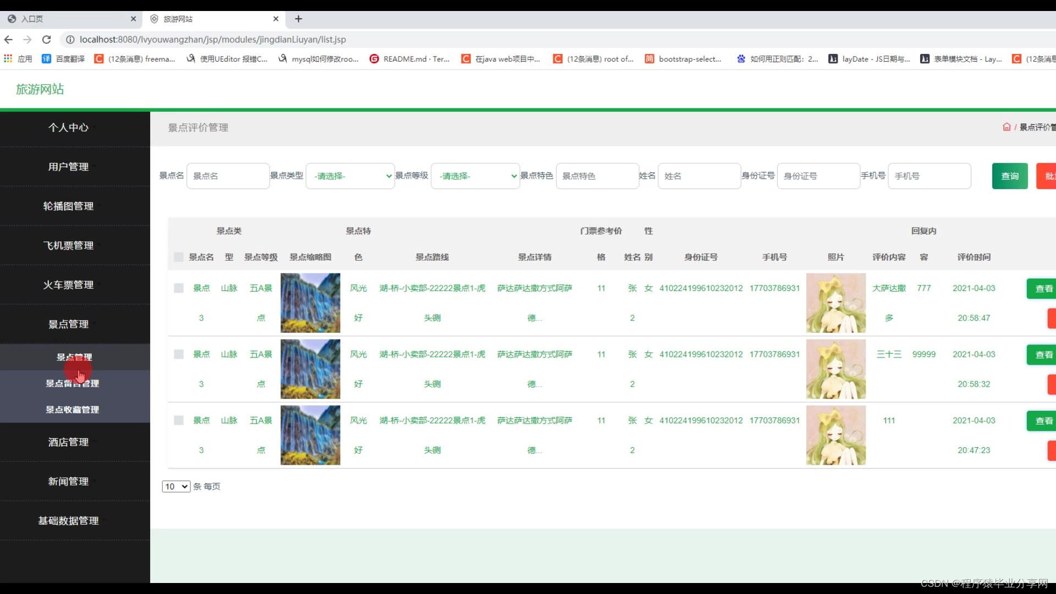
Task: Focus the 景点名 search field
Action: (228, 176)
